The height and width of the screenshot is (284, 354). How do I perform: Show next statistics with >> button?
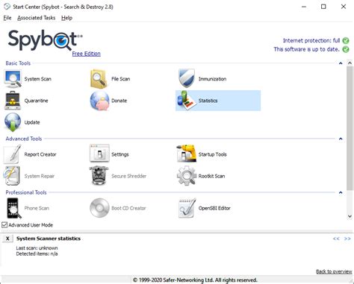(347, 239)
